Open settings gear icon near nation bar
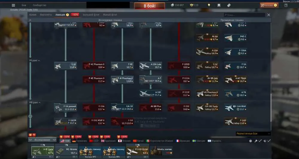The height and width of the screenshot is (159, 299). [x=250, y=141]
